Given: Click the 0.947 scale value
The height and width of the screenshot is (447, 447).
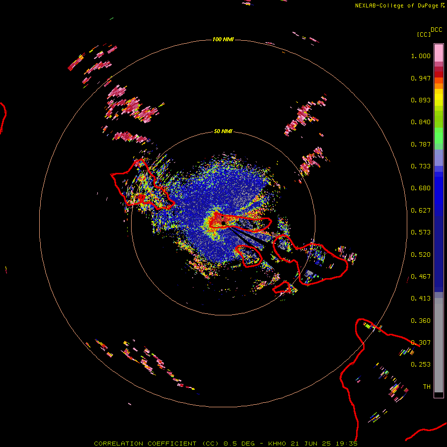Looking at the screenshot, I should (421, 78).
